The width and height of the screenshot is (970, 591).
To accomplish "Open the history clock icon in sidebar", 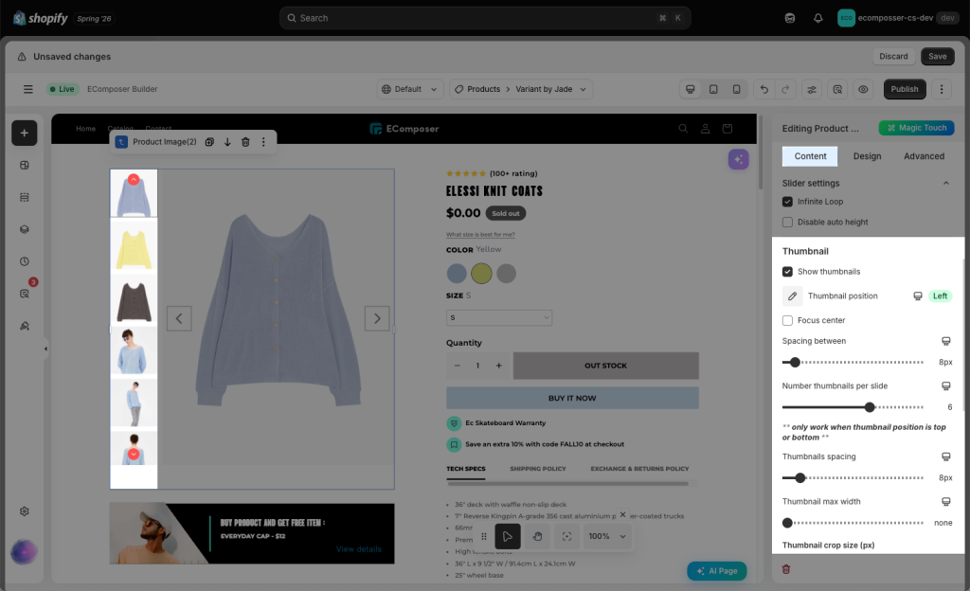I will click(24, 261).
